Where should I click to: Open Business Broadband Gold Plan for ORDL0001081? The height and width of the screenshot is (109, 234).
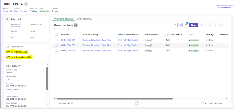[96, 40]
